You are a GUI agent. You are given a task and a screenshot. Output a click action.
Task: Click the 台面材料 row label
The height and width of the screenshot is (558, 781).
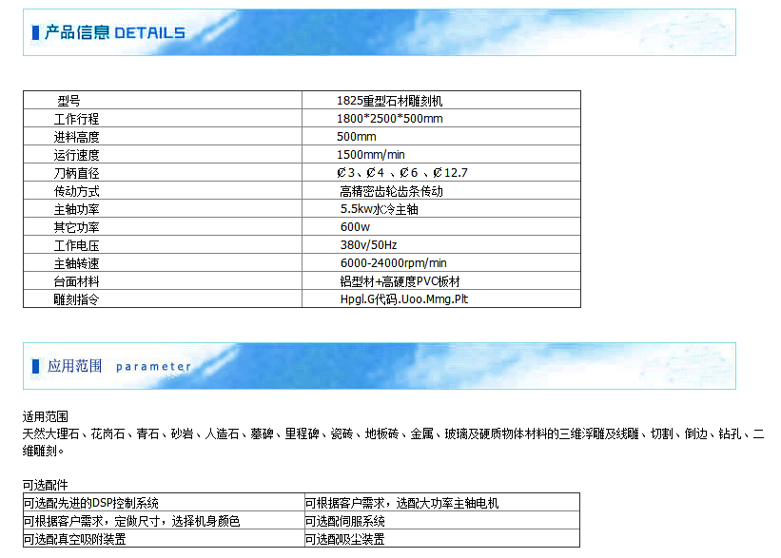coord(76,281)
